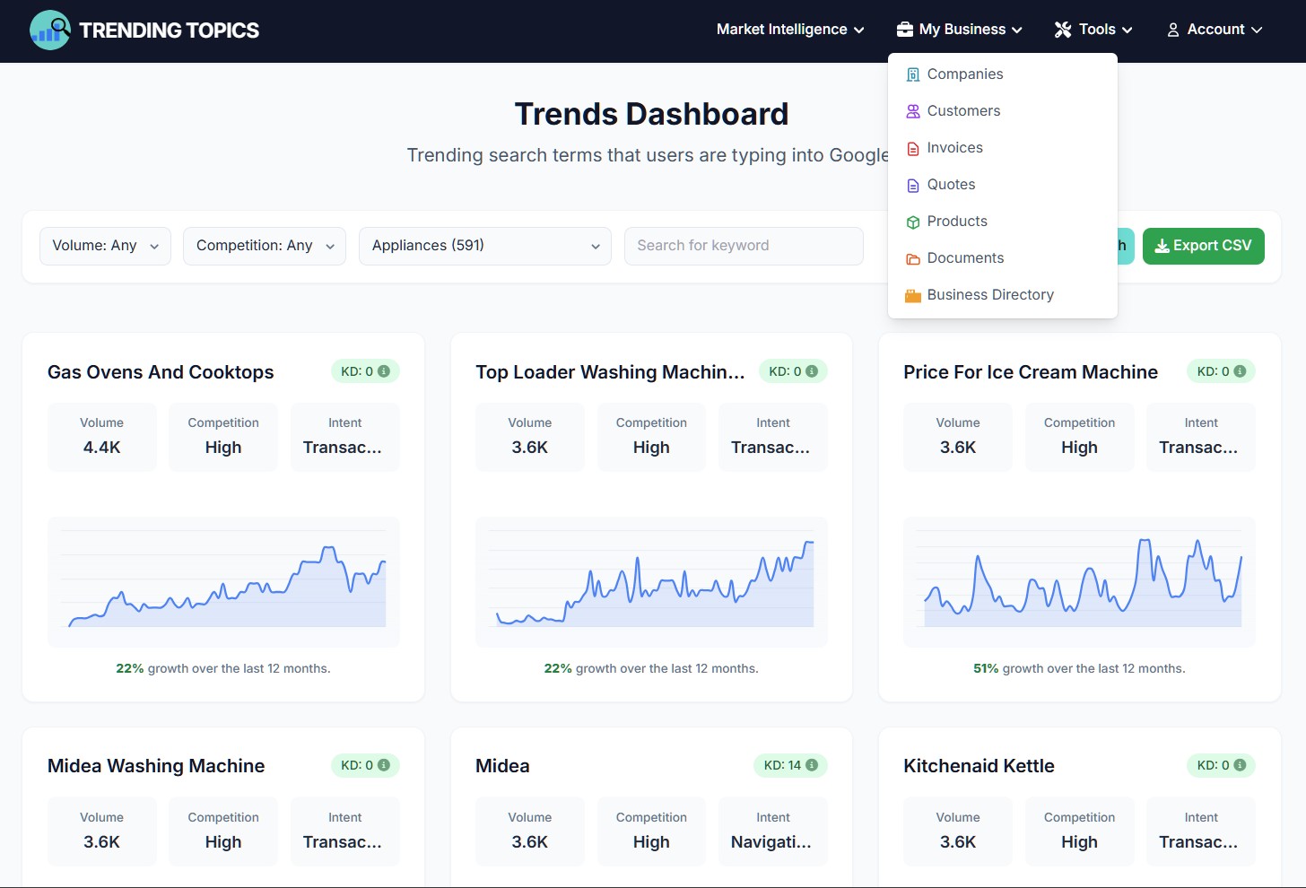Open the Volume: Any filter dropdown

tap(104, 245)
